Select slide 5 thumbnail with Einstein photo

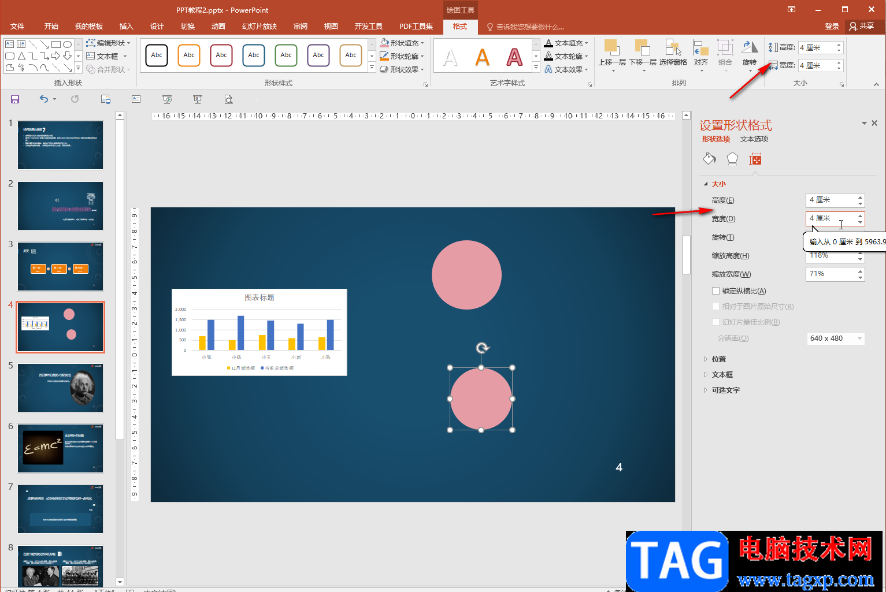coord(61,388)
